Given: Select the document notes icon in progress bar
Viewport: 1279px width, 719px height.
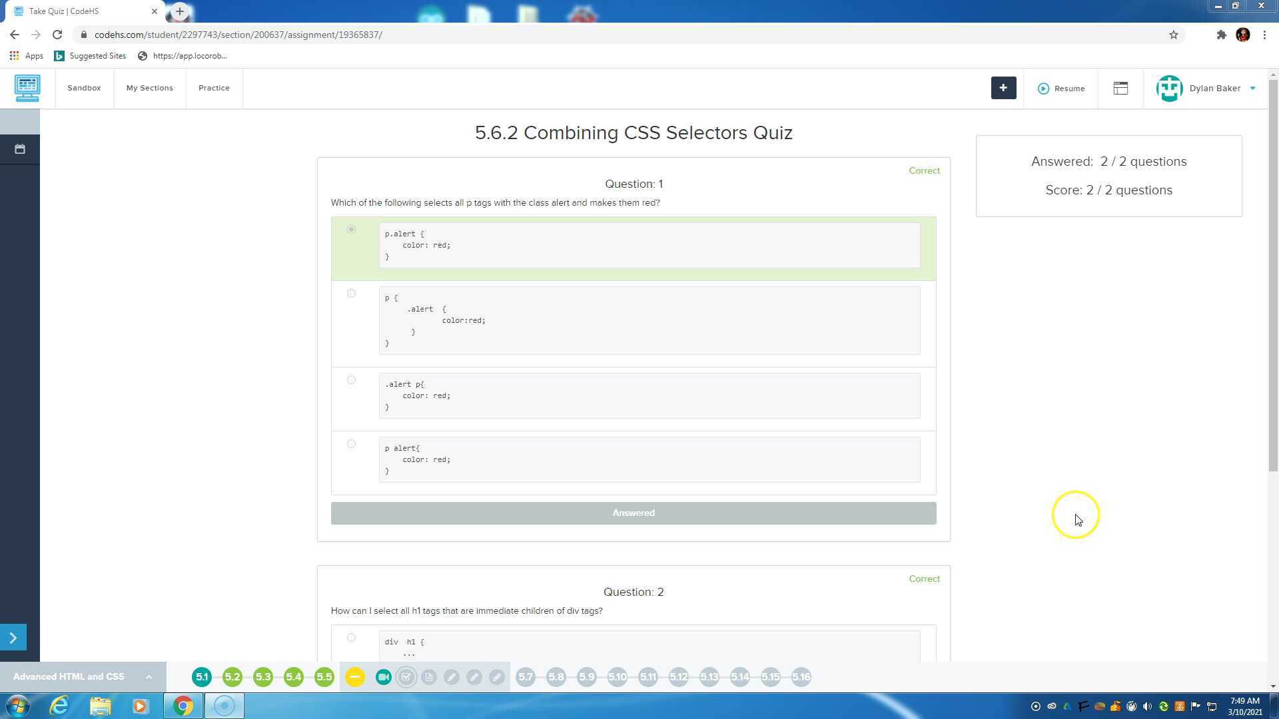Looking at the screenshot, I should (429, 676).
